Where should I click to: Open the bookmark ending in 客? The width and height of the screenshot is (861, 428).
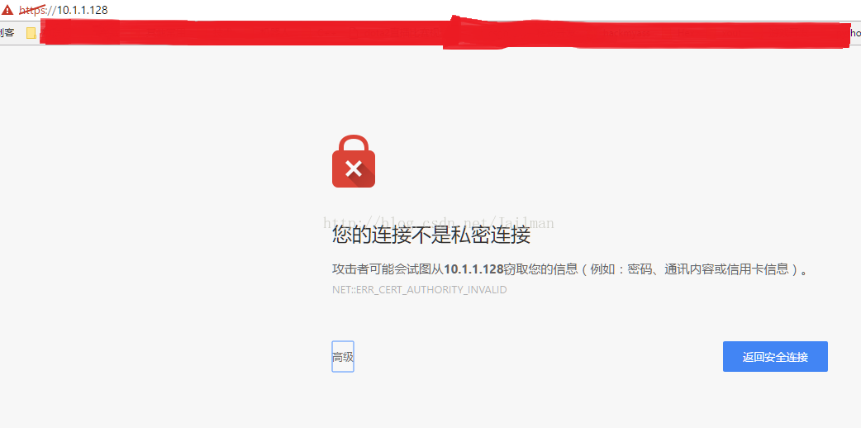click(x=7, y=33)
